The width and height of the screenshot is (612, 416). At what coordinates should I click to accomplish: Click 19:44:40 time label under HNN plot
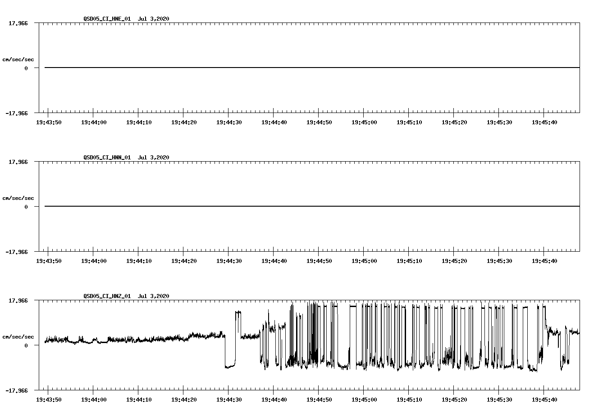coord(274,261)
